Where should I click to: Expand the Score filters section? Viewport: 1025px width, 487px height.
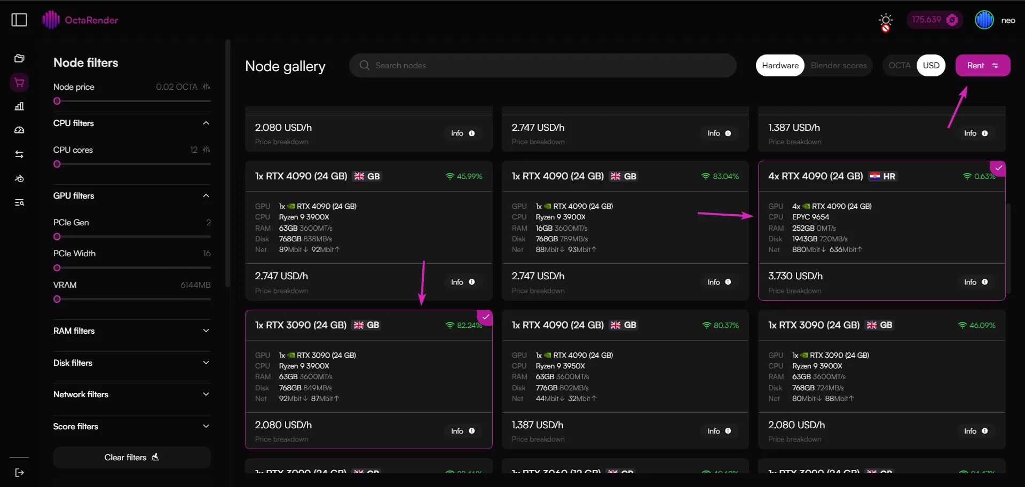[x=206, y=427]
